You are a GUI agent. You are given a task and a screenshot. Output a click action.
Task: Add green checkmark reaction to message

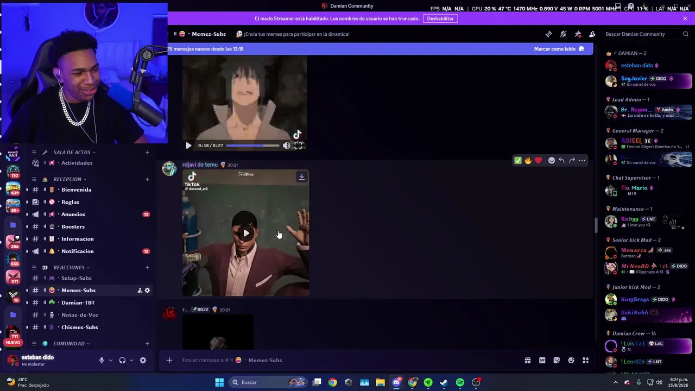518,160
